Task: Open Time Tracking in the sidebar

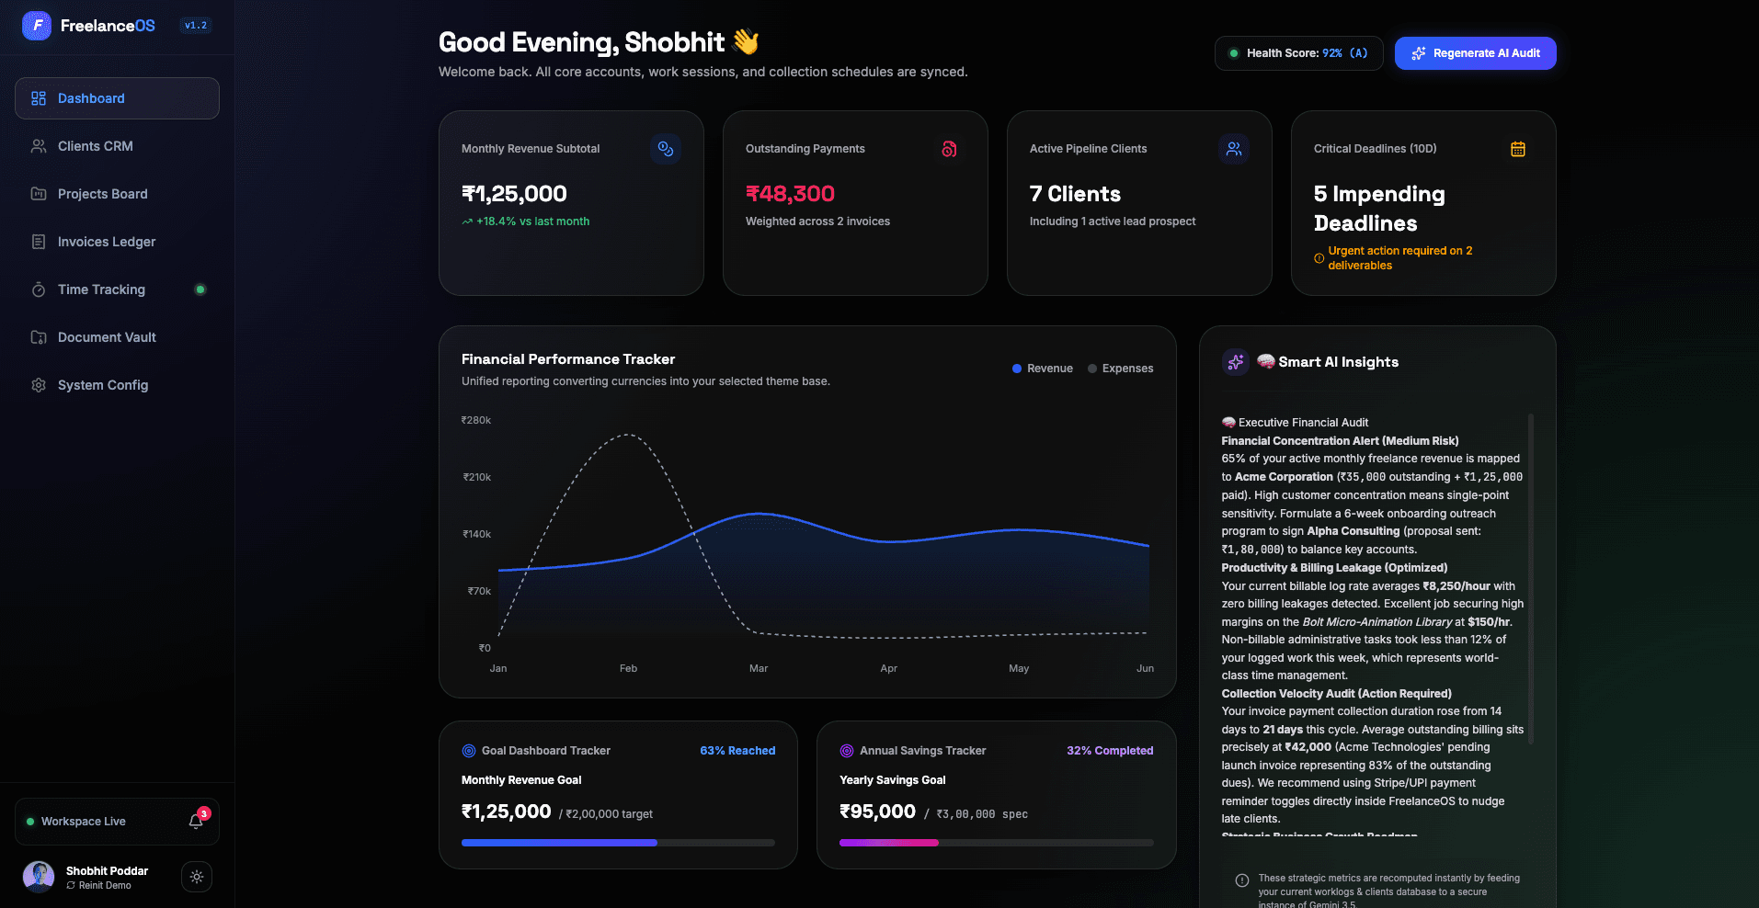Action: 117,289
